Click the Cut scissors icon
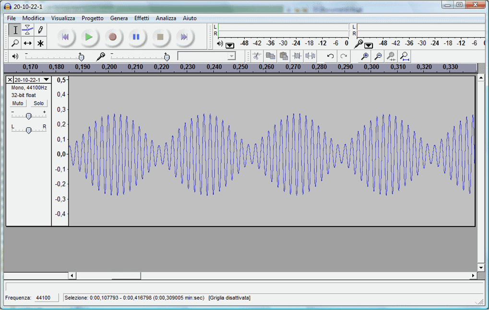489x310 pixels. tap(257, 56)
